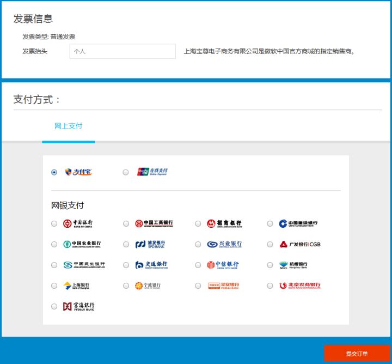
Task: Choose the 交通银行 radio button
Action: [126, 265]
